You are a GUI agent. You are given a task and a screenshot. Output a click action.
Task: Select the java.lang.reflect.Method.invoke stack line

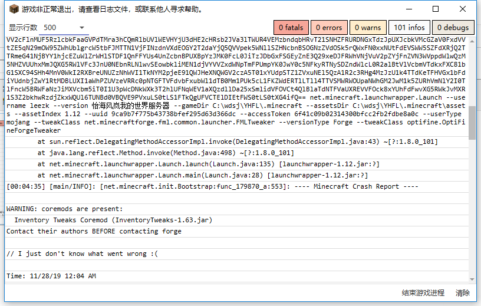tap(236, 153)
